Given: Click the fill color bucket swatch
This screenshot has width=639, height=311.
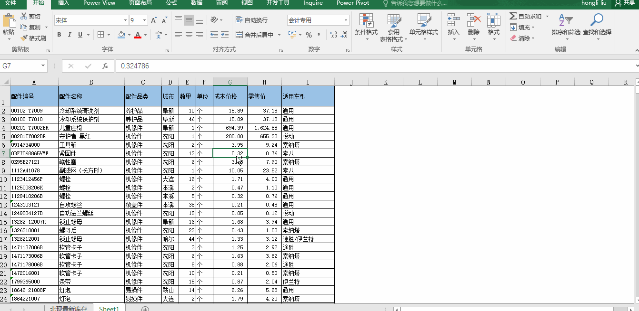Looking at the screenshot, I should pyautogui.click(x=121, y=35).
